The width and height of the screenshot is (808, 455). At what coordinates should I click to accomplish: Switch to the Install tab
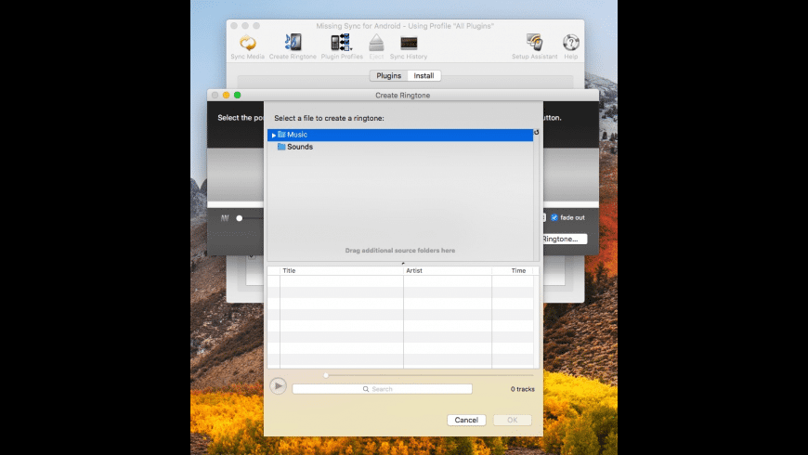[424, 76]
